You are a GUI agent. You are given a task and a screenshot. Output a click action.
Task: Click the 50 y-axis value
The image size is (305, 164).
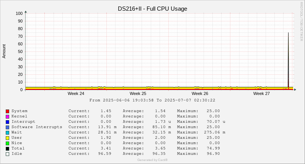[x=20, y=51]
